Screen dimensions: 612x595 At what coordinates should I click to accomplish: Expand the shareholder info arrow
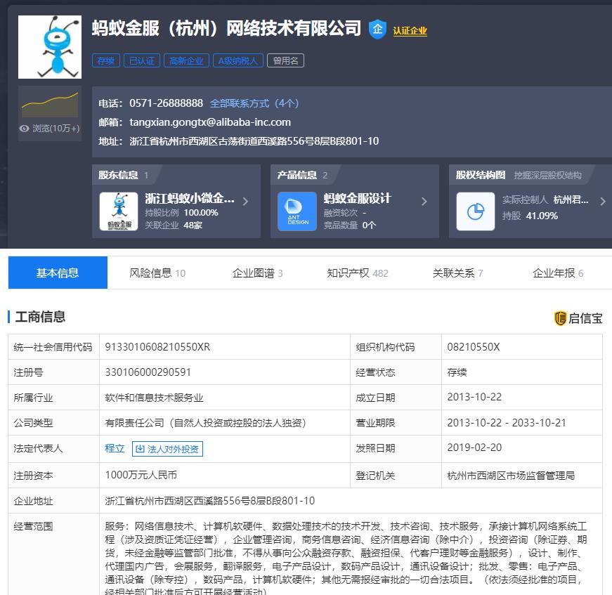(x=245, y=202)
